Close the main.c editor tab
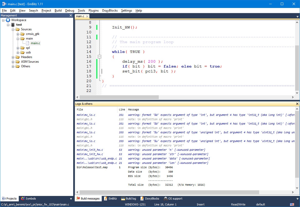This screenshot has height=207, width=300. coord(87,16)
